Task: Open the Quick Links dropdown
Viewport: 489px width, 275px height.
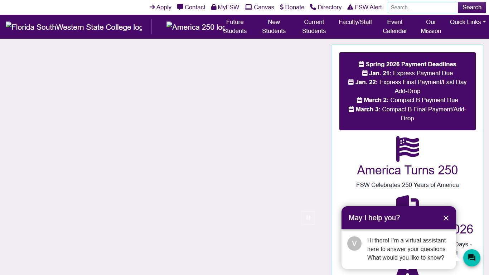Action: click(465, 22)
